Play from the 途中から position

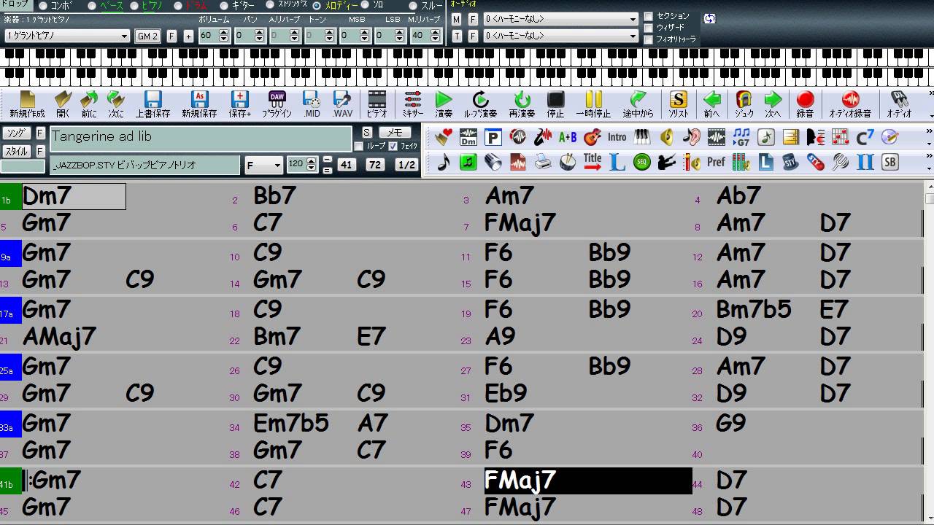pos(638,104)
